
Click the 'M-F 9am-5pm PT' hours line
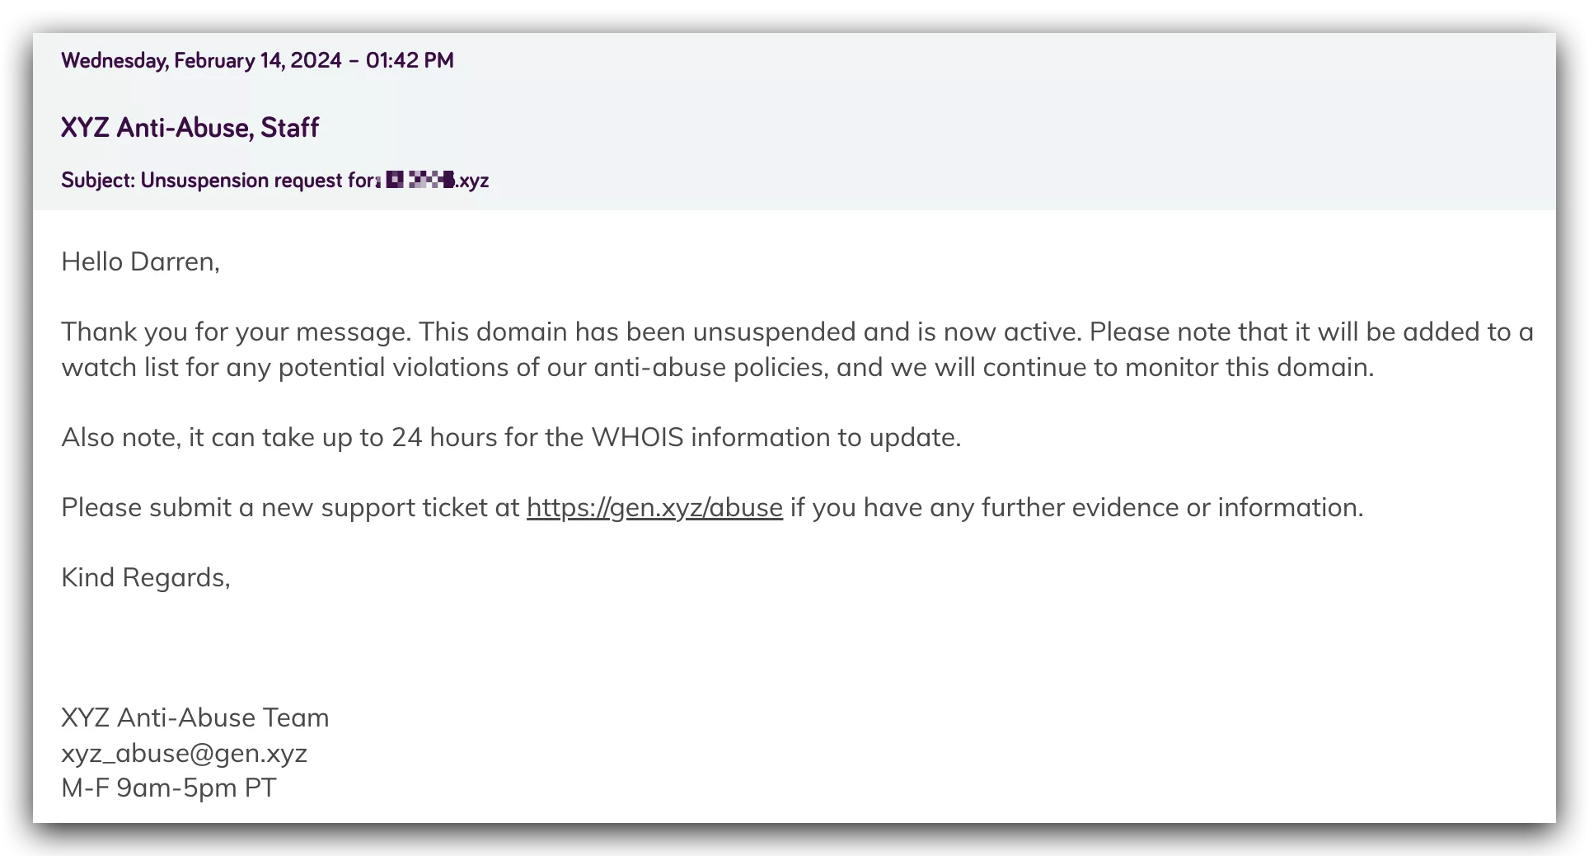point(169,788)
